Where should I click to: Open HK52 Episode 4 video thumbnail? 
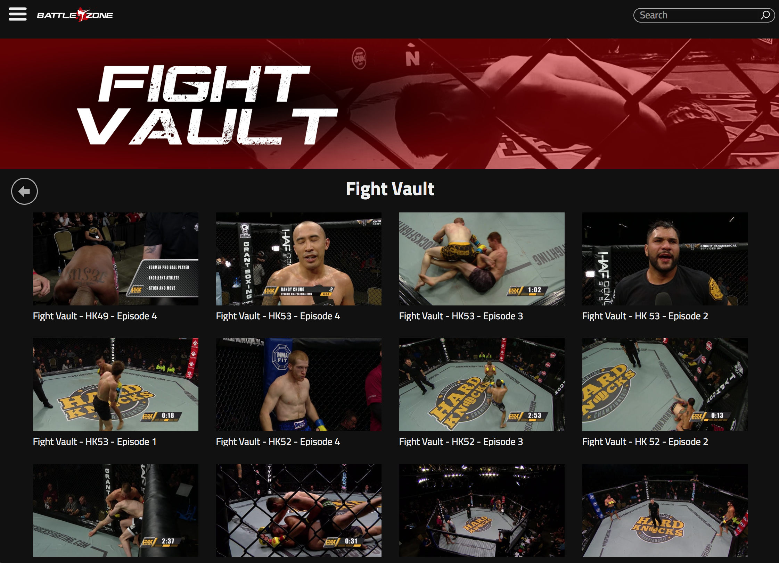[299, 385]
